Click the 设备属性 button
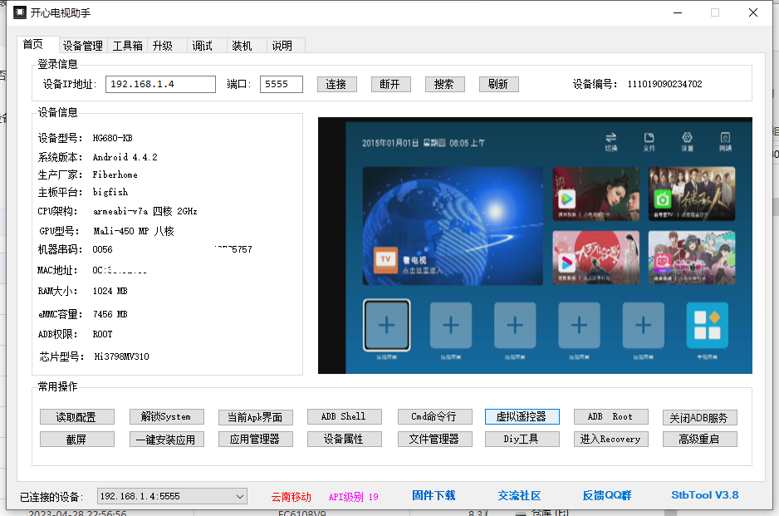This screenshot has height=516, width=779. click(345, 439)
